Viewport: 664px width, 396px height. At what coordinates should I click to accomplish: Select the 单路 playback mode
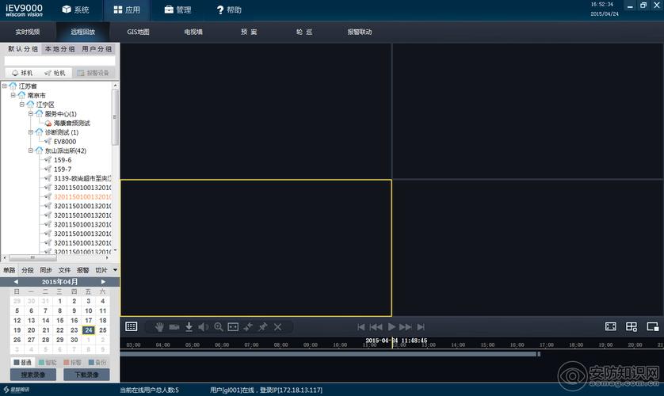click(x=10, y=270)
